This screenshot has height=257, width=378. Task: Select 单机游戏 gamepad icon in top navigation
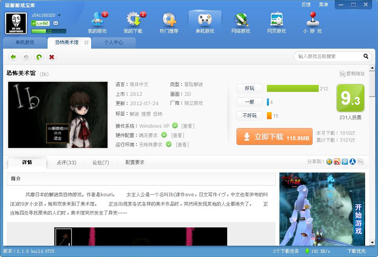[205, 23]
